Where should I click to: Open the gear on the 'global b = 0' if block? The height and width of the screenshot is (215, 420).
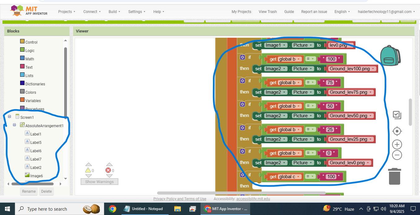click(242, 151)
